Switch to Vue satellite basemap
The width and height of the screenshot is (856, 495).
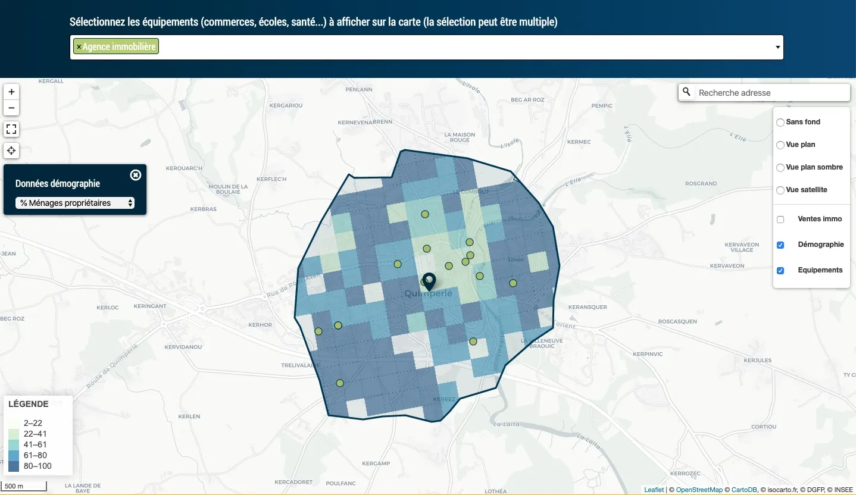pos(780,190)
